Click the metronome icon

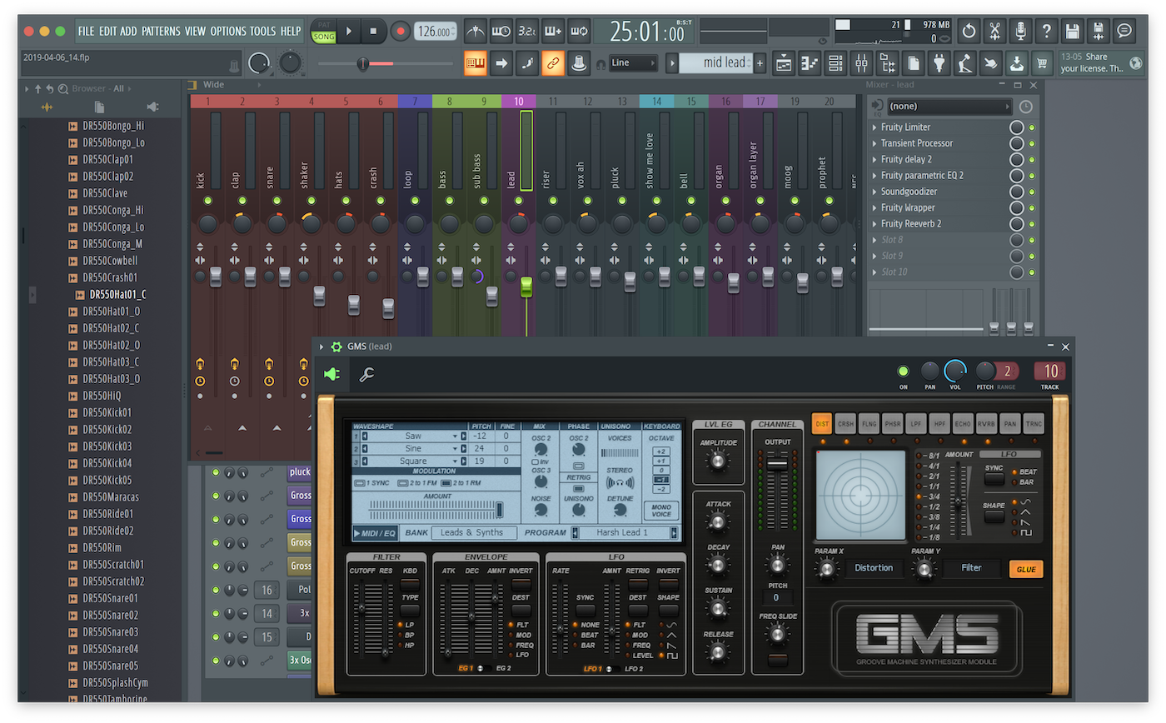476,32
